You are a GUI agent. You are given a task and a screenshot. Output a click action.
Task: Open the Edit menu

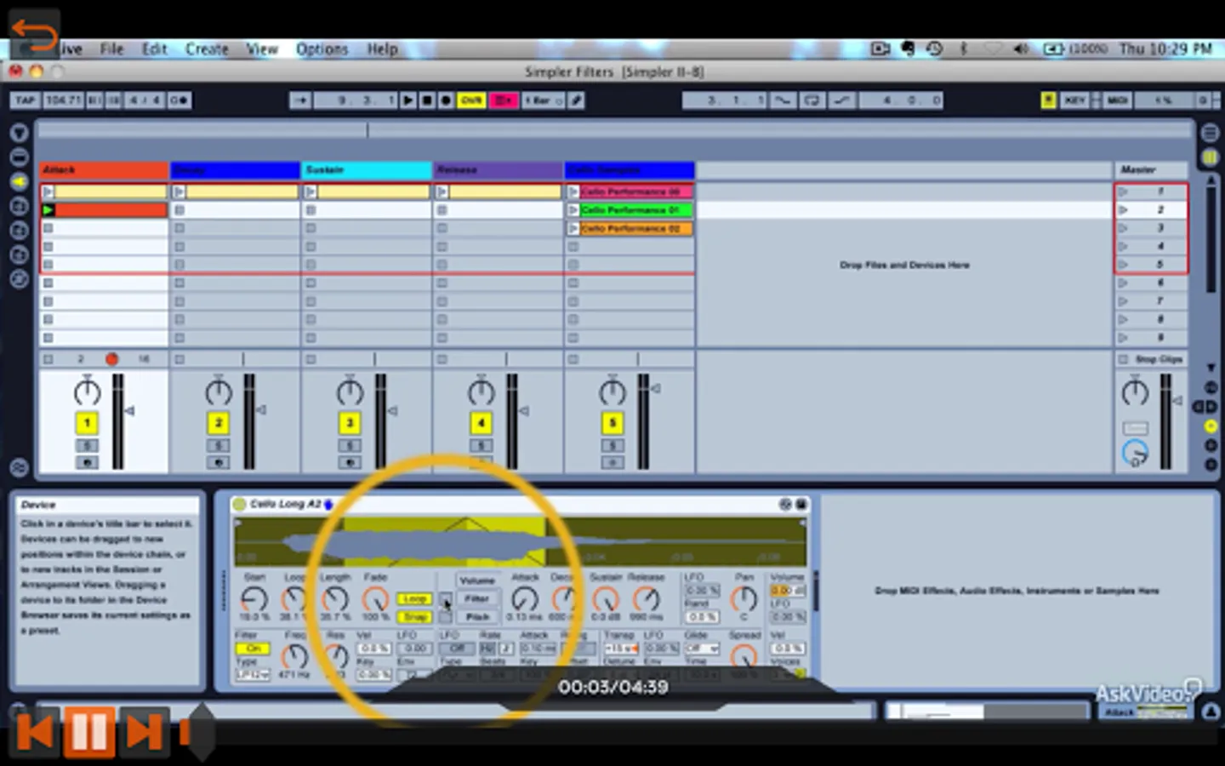coord(154,49)
